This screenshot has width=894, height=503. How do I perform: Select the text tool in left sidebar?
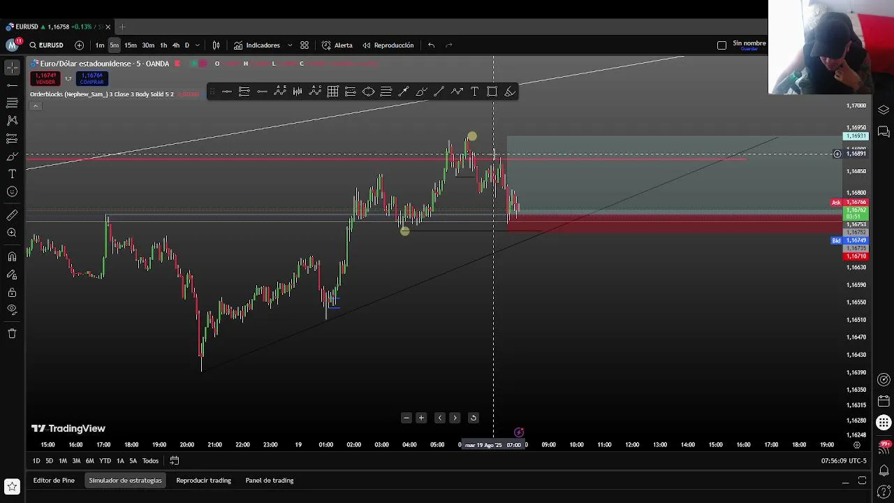click(12, 173)
